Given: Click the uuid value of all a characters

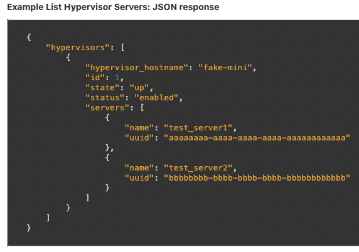Looking at the screenshot, I should tap(257, 138).
